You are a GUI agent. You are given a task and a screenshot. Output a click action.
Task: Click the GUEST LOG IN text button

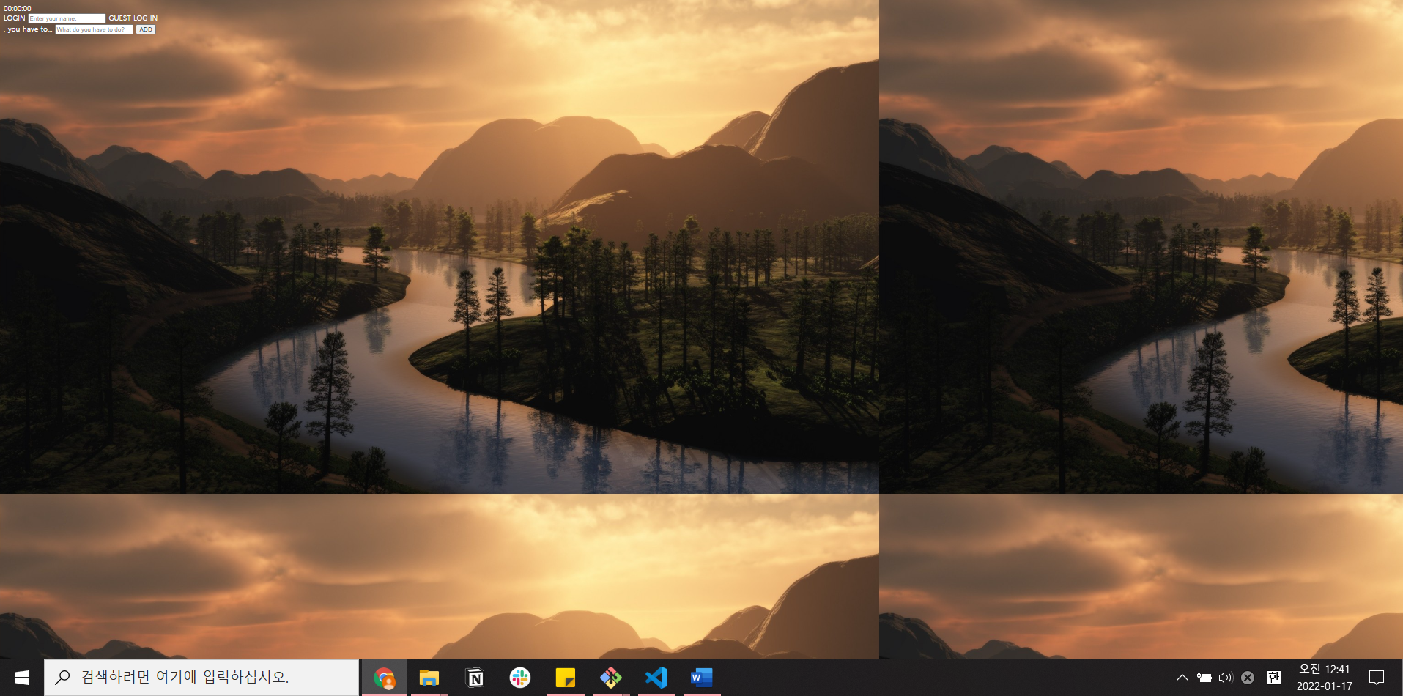pos(133,18)
